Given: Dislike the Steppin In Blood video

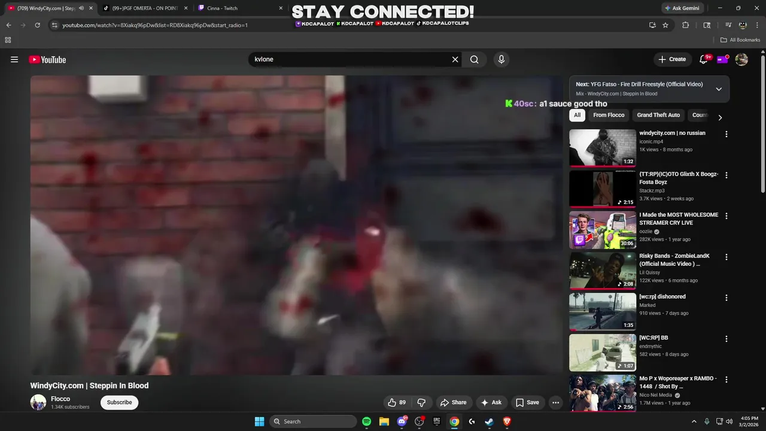Looking at the screenshot, I should [x=421, y=402].
